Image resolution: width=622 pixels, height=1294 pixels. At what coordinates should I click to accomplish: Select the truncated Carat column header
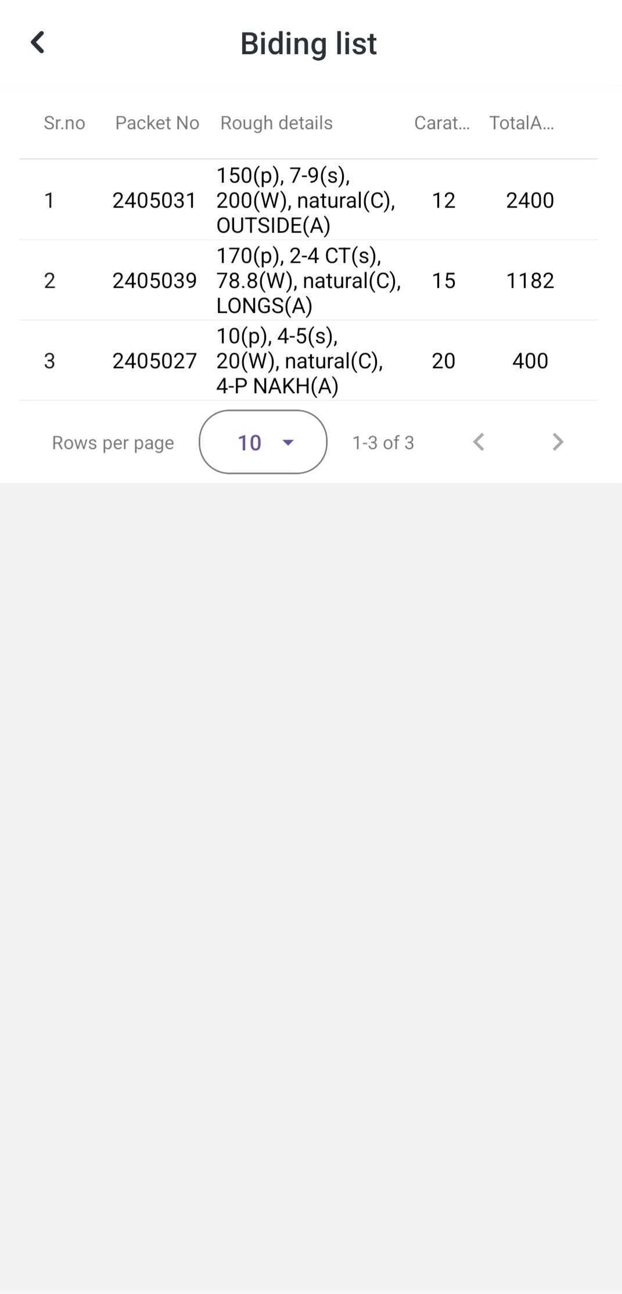coord(442,123)
